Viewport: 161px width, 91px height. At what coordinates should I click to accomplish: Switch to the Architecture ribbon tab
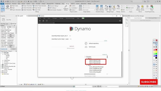point(8,4)
